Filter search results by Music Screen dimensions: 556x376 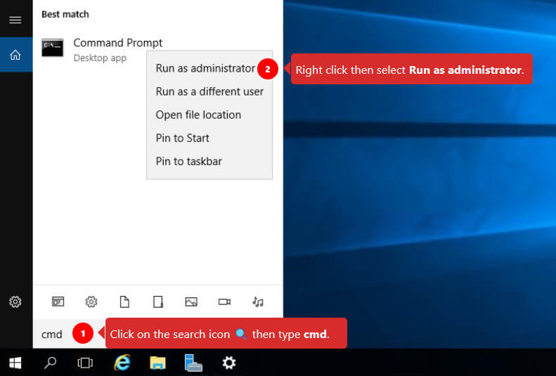[258, 302]
